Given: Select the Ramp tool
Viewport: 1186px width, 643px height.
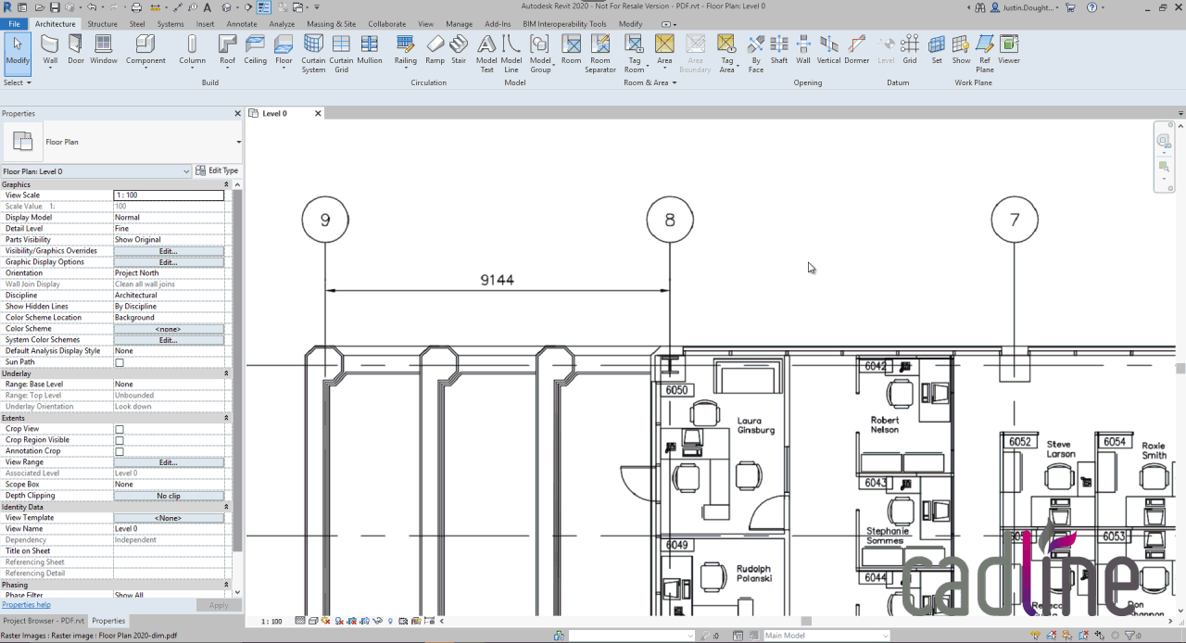Looking at the screenshot, I should tap(435, 49).
